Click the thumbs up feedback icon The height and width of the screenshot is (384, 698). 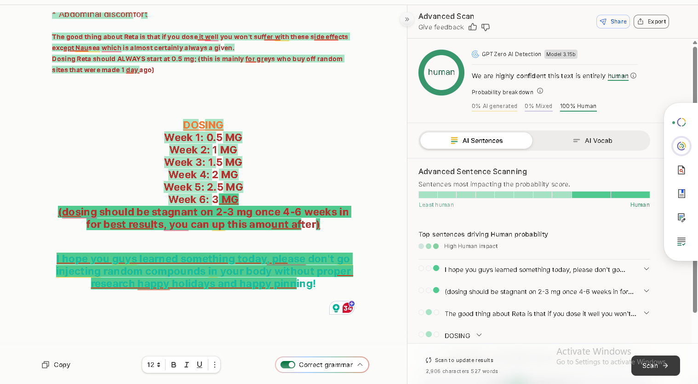click(x=473, y=27)
